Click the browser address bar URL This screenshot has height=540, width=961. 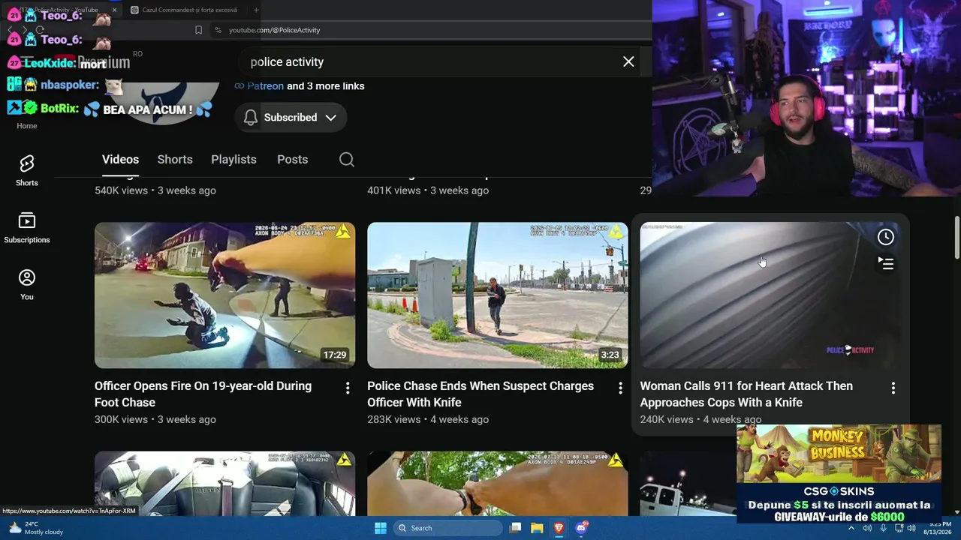[274, 30]
